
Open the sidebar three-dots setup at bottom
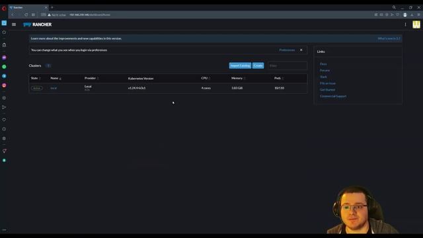pyautogui.click(x=4, y=230)
